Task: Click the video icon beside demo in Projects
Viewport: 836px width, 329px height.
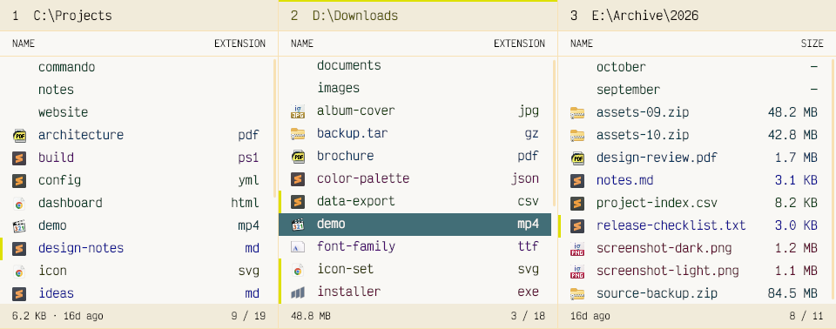Action: coord(19,226)
